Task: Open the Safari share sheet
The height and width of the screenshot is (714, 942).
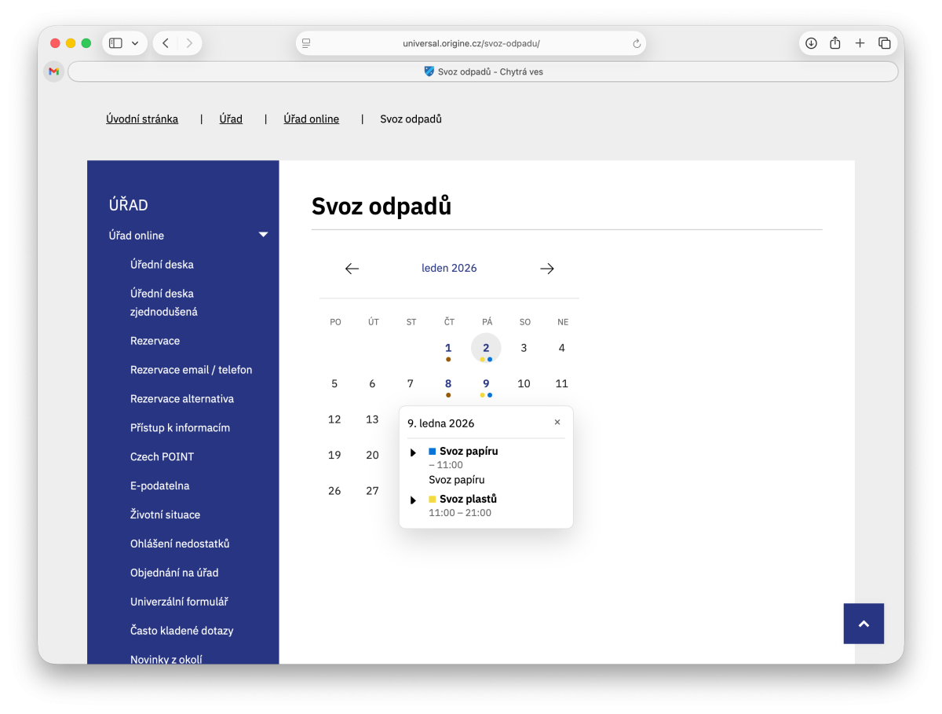Action: click(x=835, y=43)
